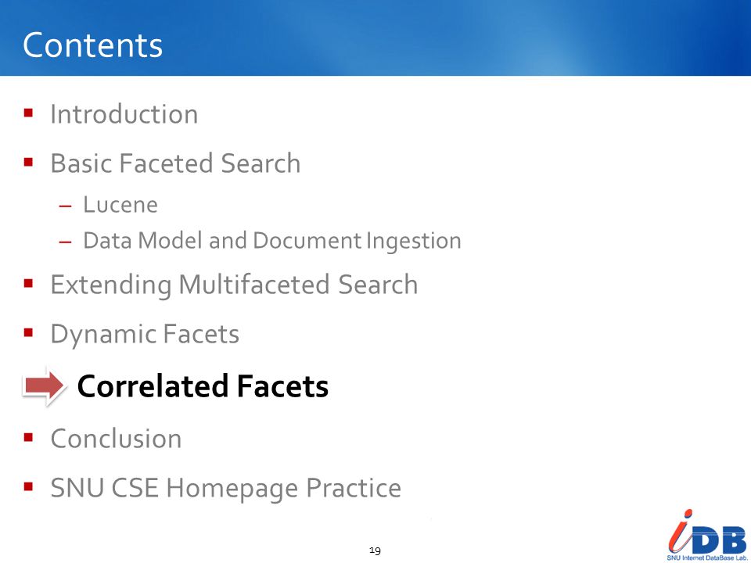Select the Dynamic Facets item
The width and height of the screenshot is (751, 563).
click(x=145, y=335)
